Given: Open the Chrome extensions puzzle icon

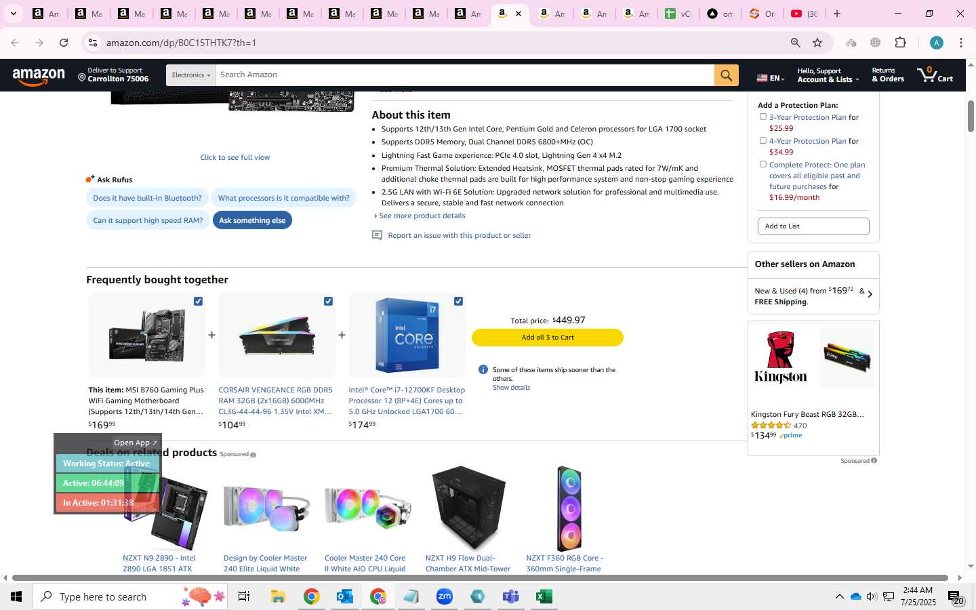Looking at the screenshot, I should [x=900, y=43].
